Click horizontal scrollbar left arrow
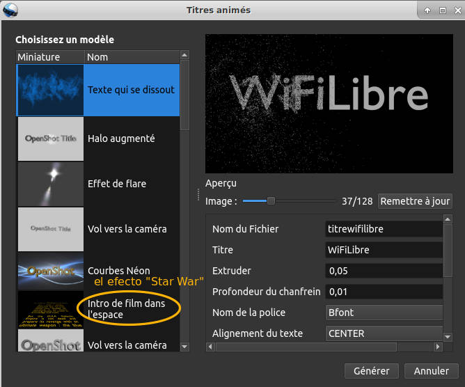 pos(210,347)
